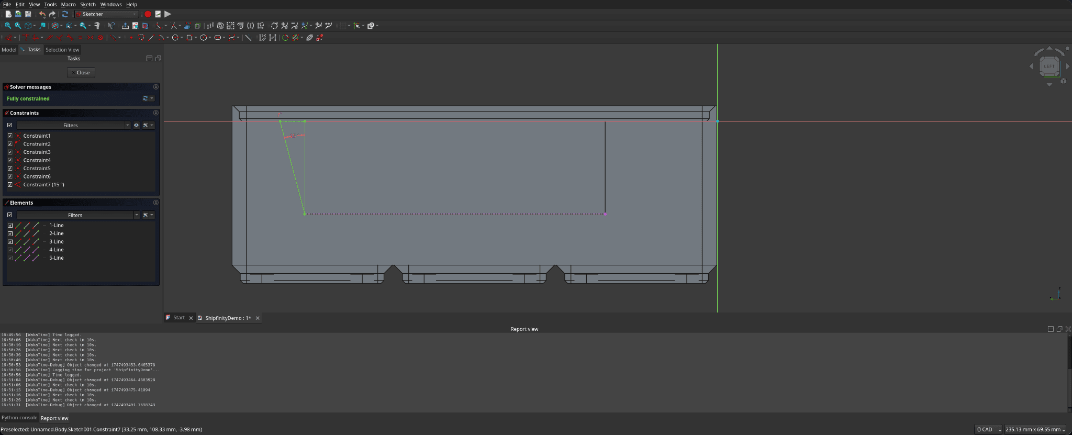Click the Report view vertical scrollbar
This screenshot has height=435, width=1072.
(1069, 372)
